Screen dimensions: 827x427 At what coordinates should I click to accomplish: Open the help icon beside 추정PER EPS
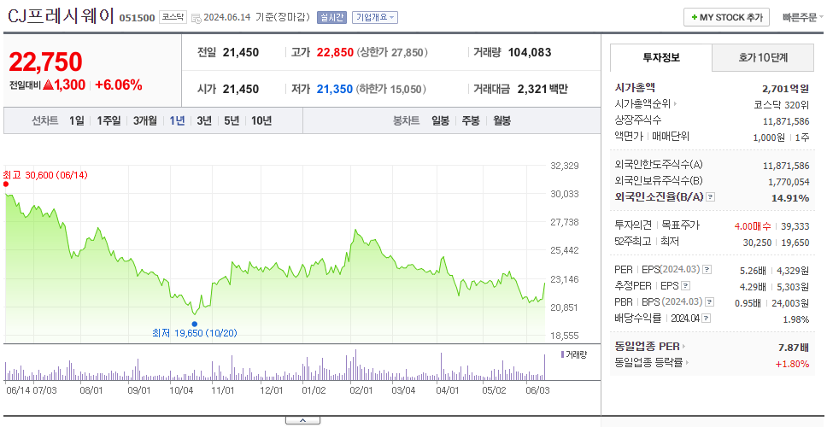[686, 287]
